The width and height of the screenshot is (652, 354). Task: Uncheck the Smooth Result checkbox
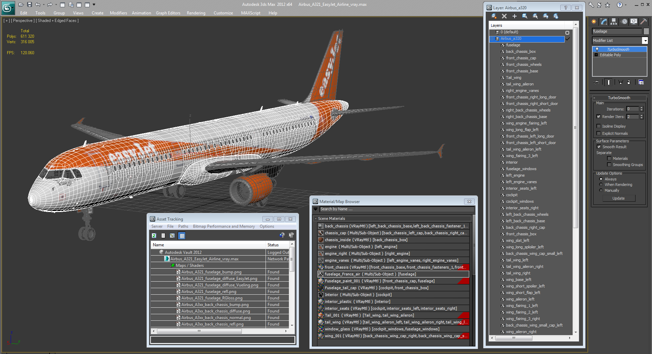599,147
